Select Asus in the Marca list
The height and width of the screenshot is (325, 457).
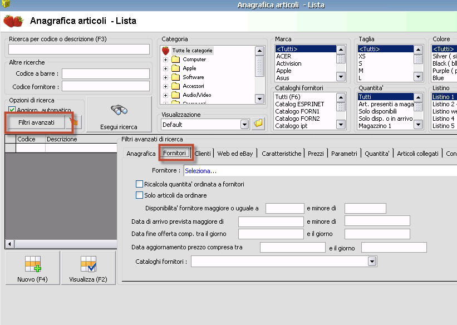point(306,78)
